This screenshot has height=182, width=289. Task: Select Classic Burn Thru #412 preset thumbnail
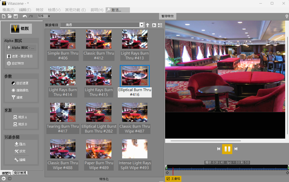(x=99, y=39)
